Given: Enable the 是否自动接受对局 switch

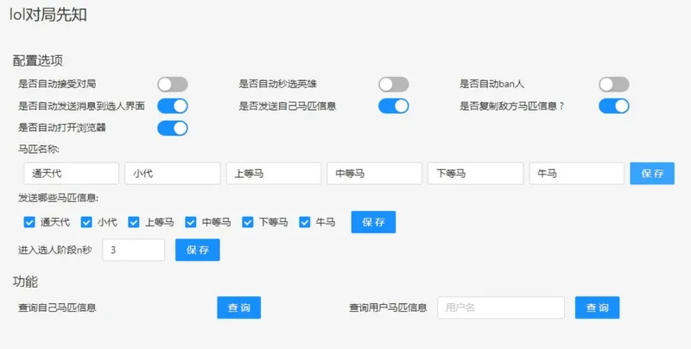Looking at the screenshot, I should 173,84.
